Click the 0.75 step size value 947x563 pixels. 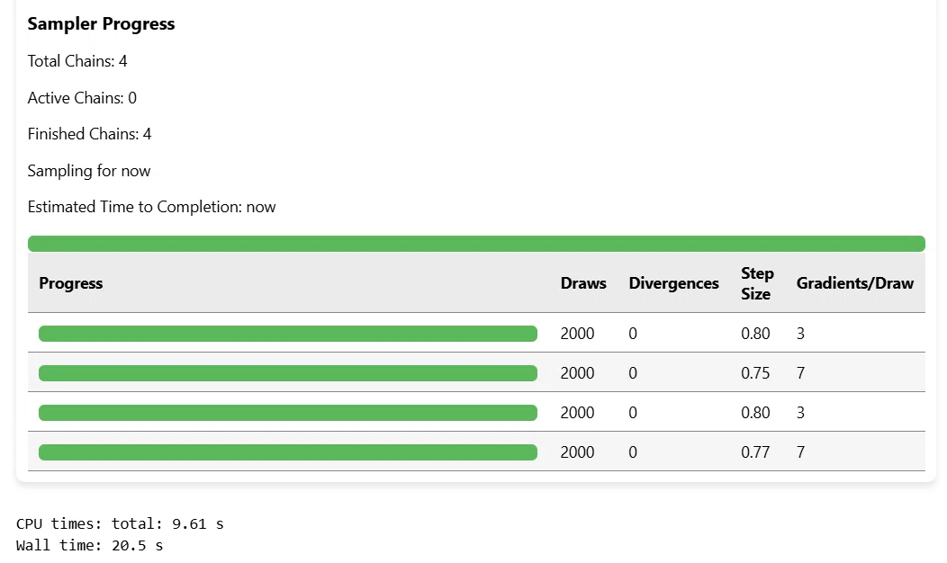pyautogui.click(x=755, y=373)
